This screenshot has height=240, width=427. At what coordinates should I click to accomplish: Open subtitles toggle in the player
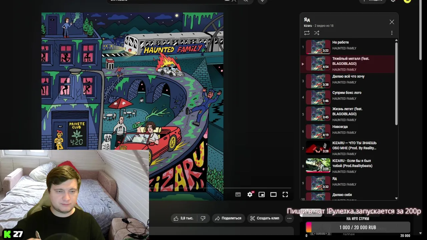pos(238,194)
